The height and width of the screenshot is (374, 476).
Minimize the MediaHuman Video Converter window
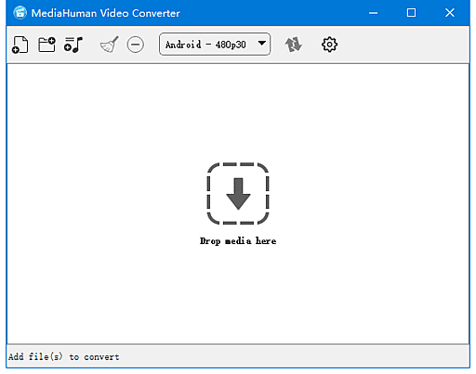373,13
